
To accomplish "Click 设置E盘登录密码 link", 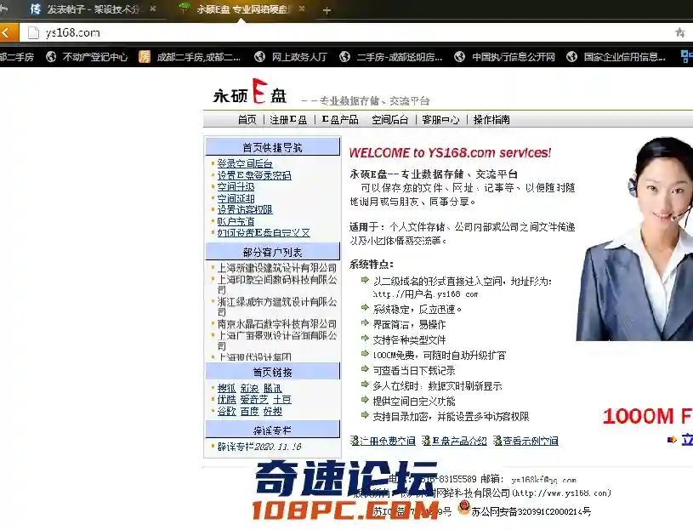I will [254, 175].
